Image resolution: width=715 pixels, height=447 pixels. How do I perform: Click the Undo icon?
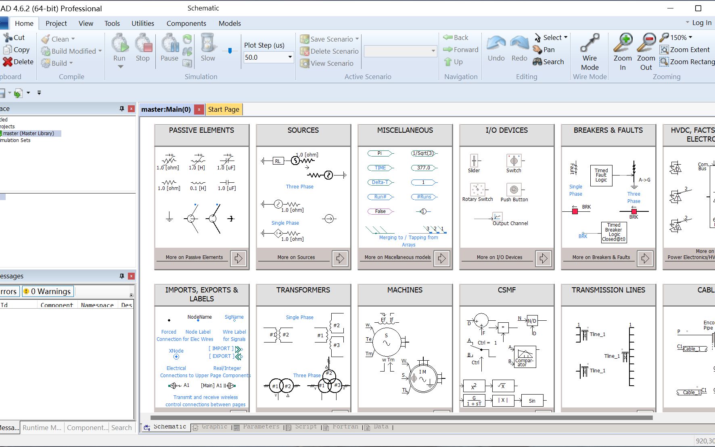pyautogui.click(x=495, y=46)
